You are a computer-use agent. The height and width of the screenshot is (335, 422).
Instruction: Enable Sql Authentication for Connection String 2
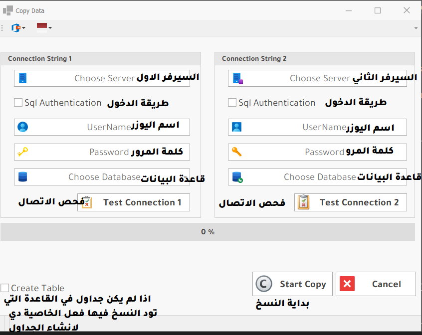(232, 103)
